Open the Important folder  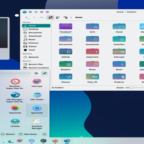(x=92, y=51)
